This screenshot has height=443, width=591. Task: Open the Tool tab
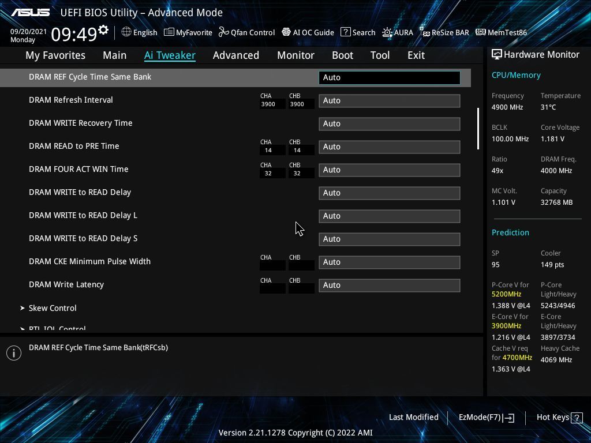click(380, 55)
